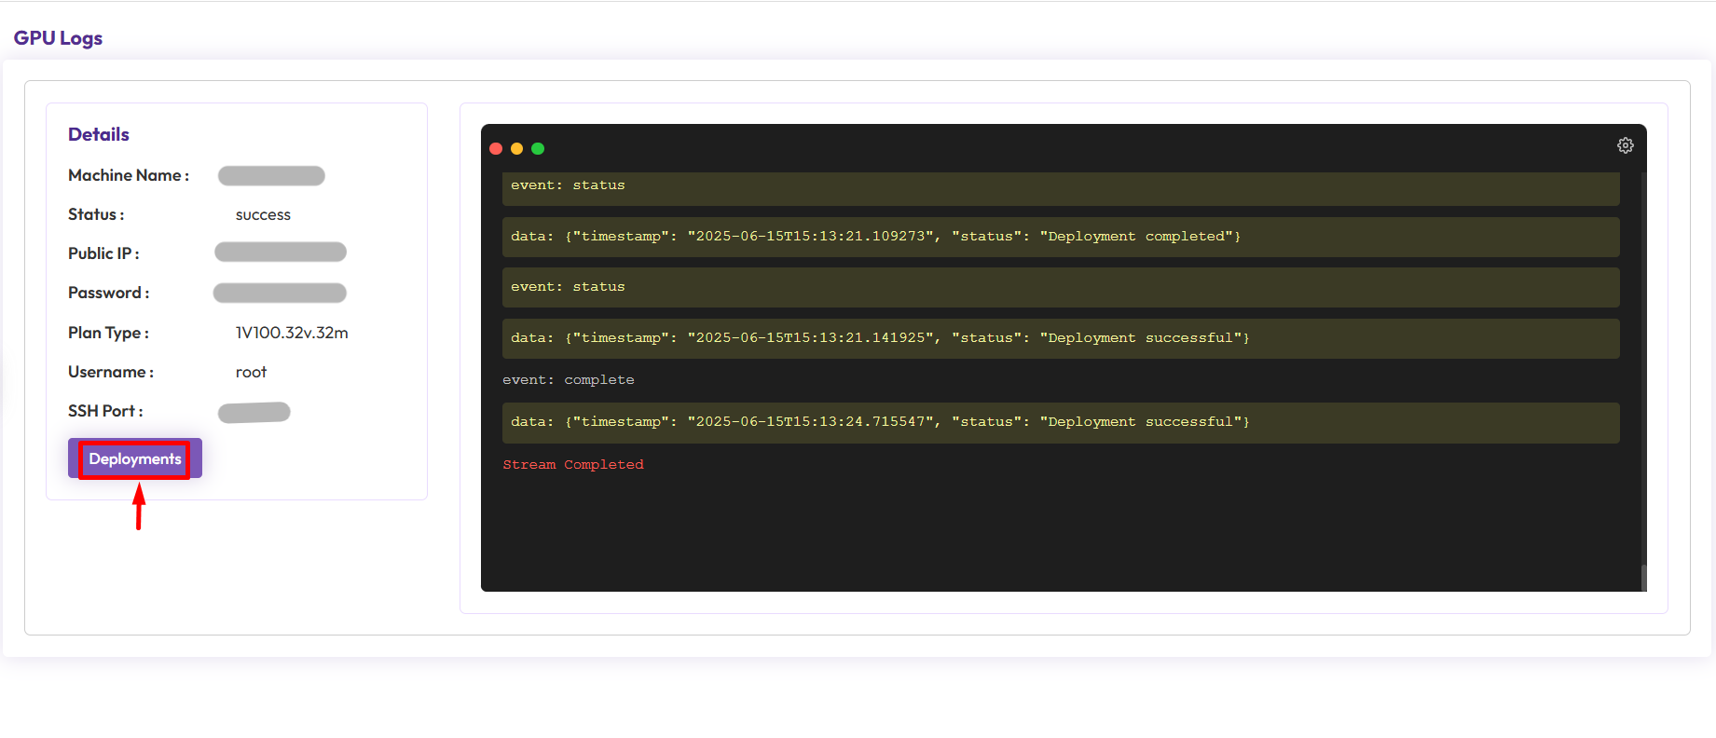This screenshot has height=738, width=1716.
Task: Click the blurred SSH Port value
Action: (x=254, y=412)
